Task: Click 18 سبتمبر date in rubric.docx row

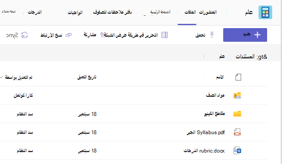Action: 87,151
